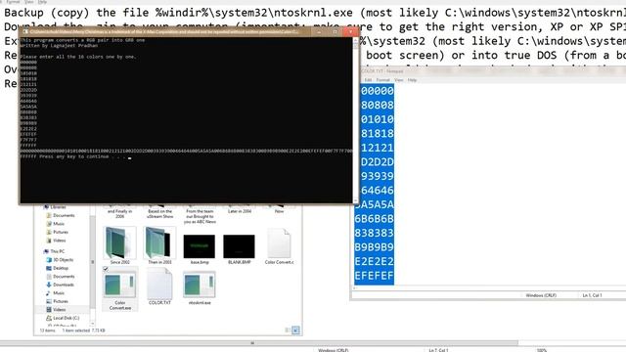Click the line 80808 in COLOR.TXT Notepad
The image size is (626, 352).
tap(378, 106)
